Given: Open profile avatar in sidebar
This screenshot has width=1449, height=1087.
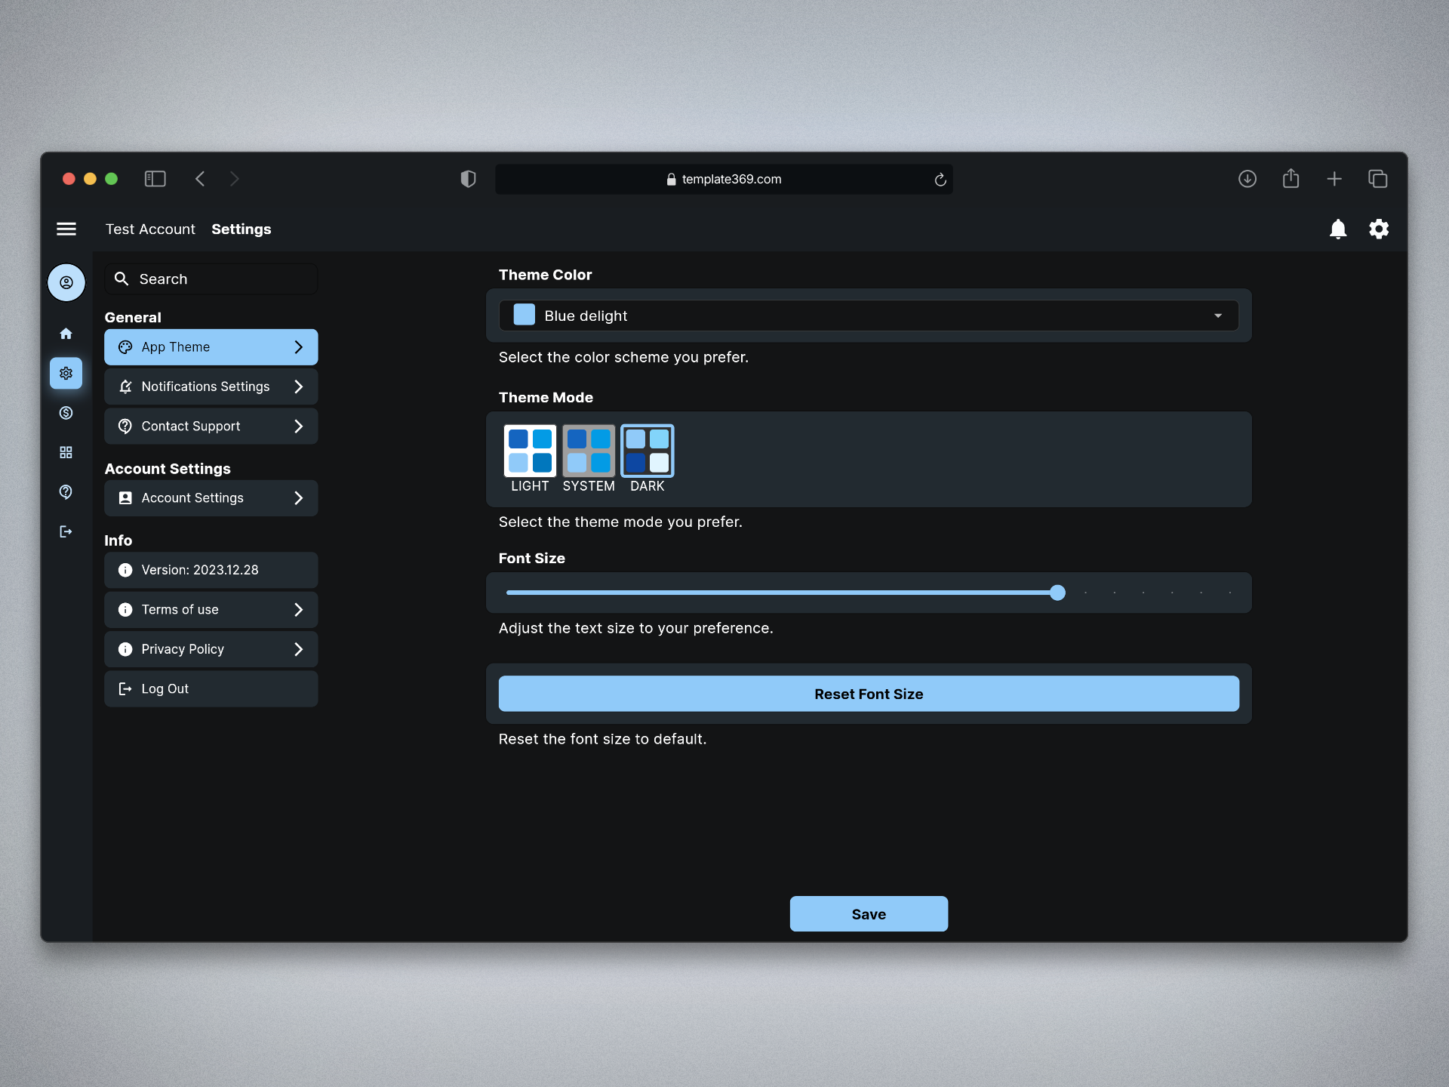Looking at the screenshot, I should (x=66, y=282).
